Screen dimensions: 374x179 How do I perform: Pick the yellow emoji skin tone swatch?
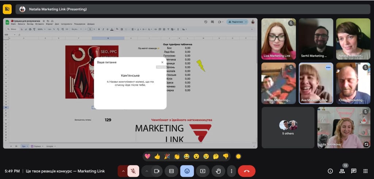pos(238,156)
